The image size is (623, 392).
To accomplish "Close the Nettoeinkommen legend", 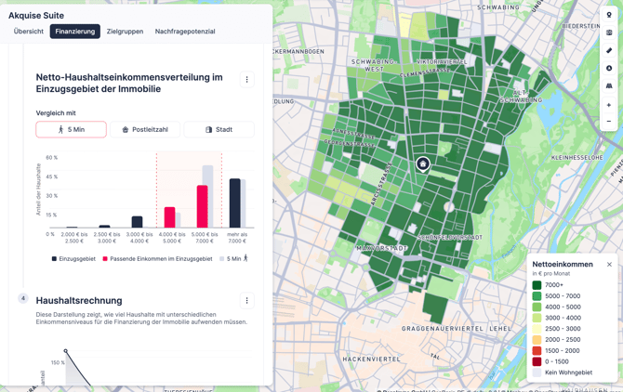I will [609, 265].
